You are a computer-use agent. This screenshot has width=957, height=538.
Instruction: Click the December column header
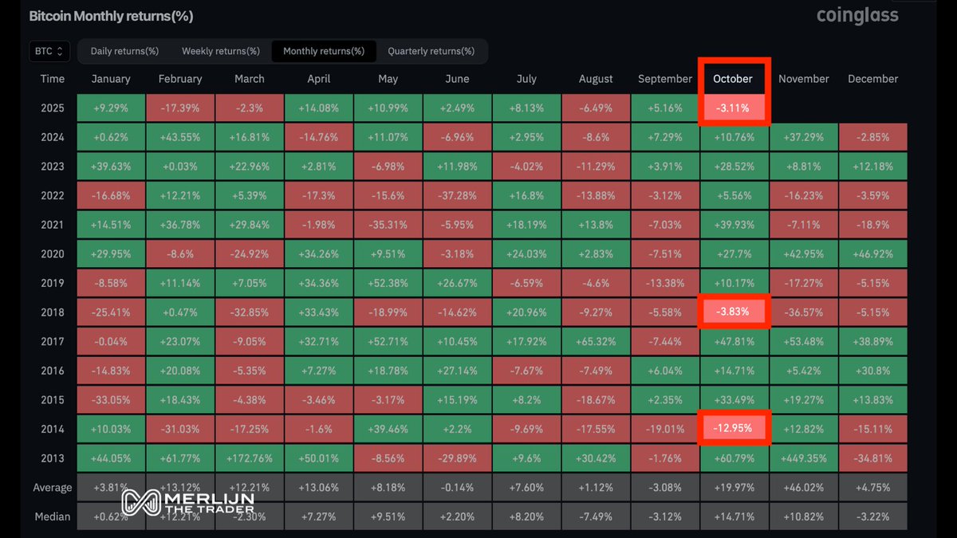(872, 79)
